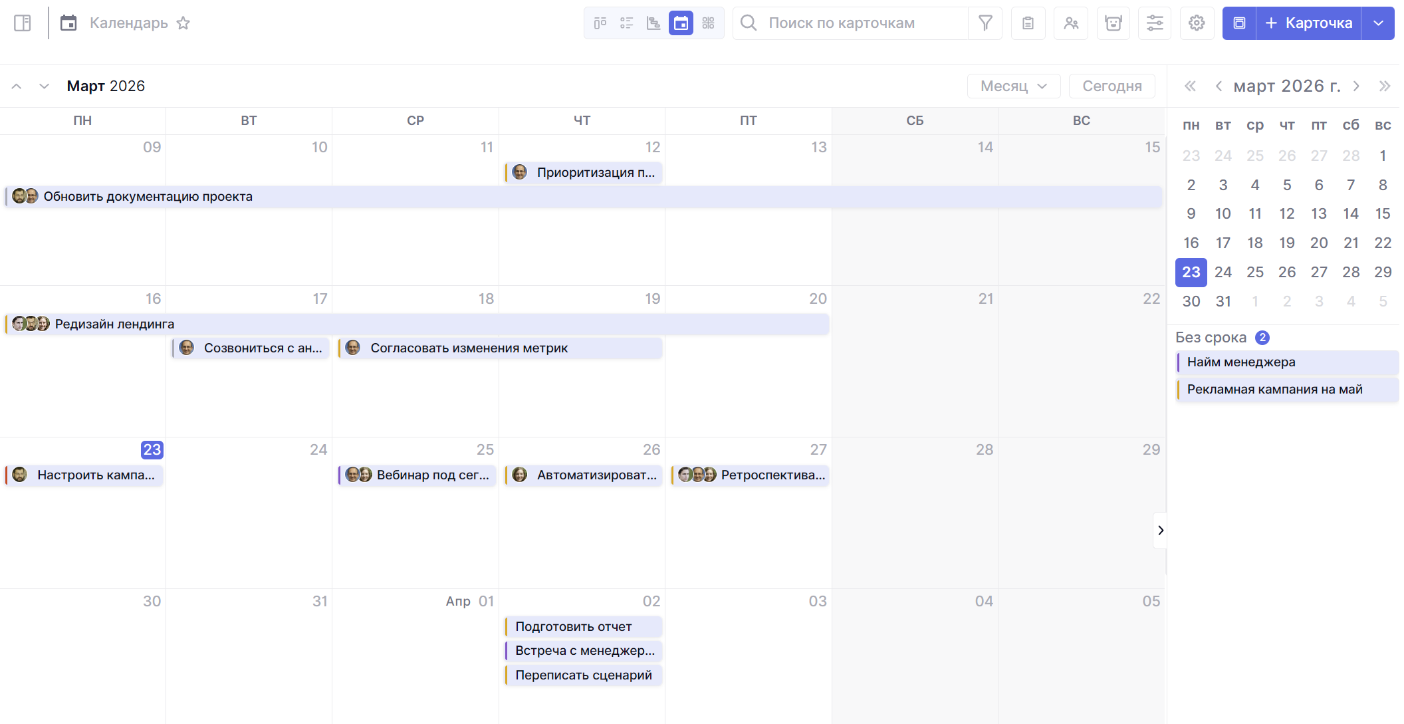Open the gear settings icon
This screenshot has height=724, width=1404.
[x=1197, y=23]
